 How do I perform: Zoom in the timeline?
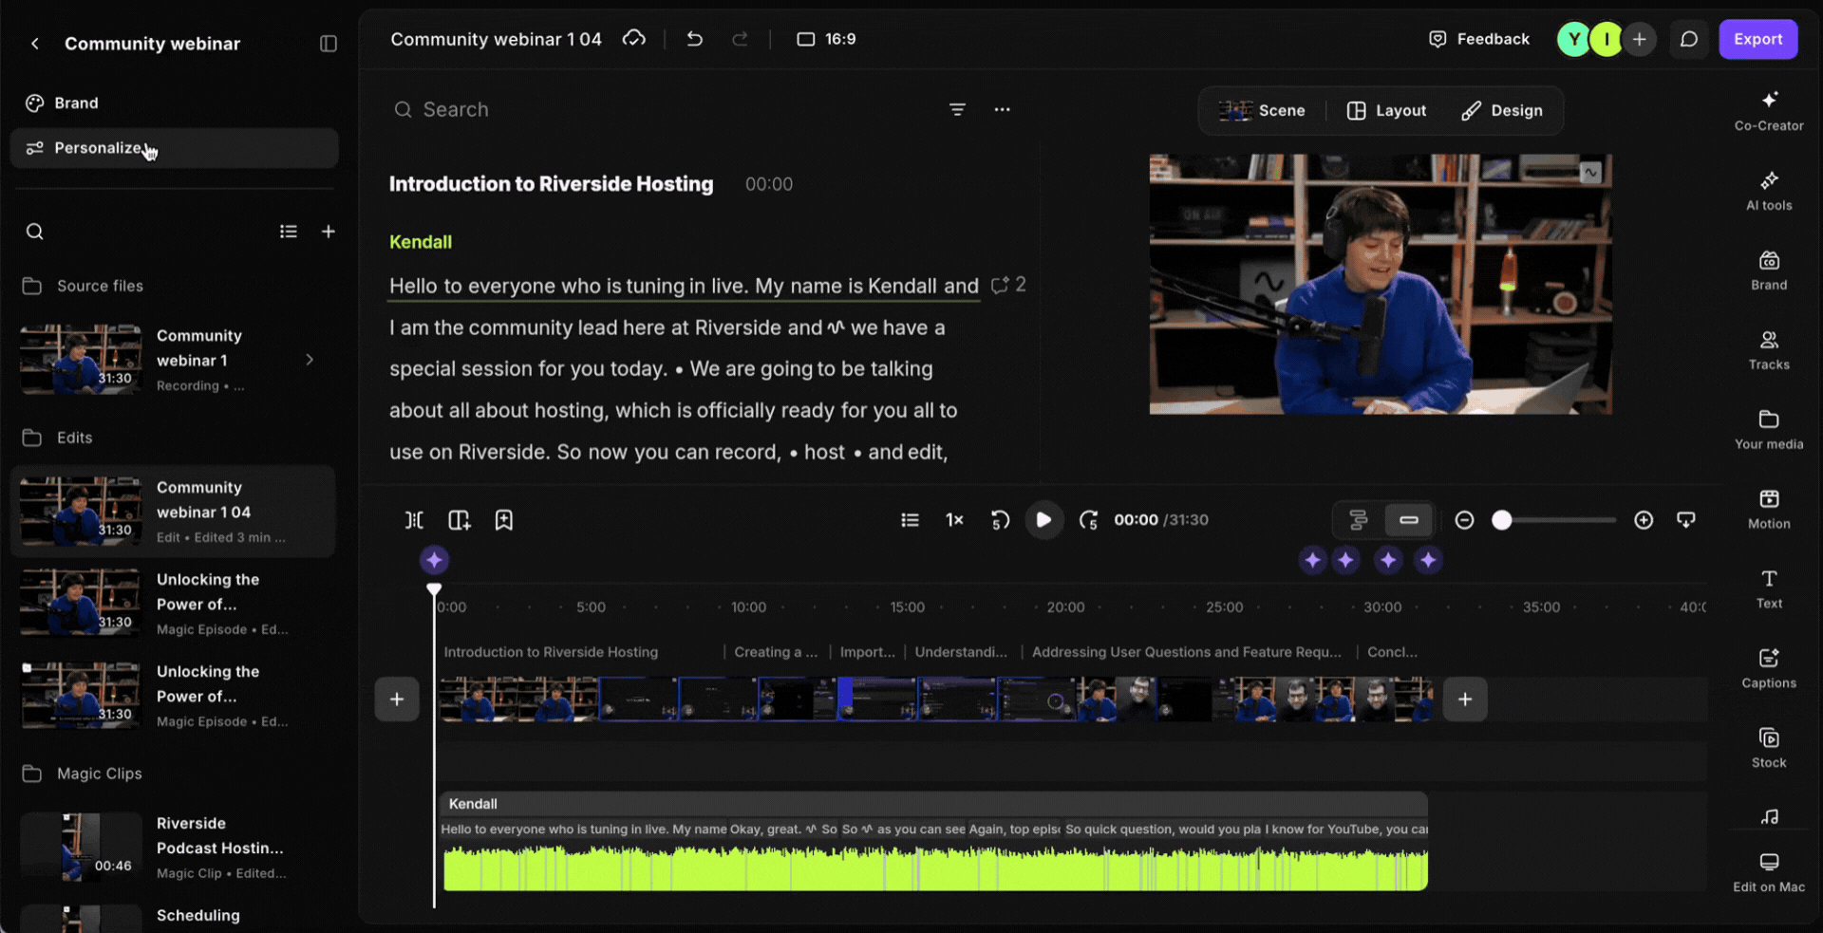pos(1644,520)
